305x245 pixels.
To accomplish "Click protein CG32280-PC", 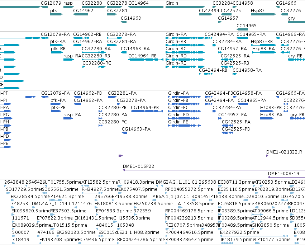I will tap(101, 126).
